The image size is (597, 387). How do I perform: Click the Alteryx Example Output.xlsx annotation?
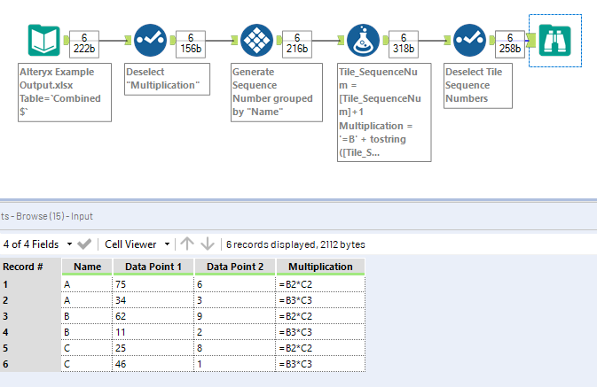click(x=65, y=92)
